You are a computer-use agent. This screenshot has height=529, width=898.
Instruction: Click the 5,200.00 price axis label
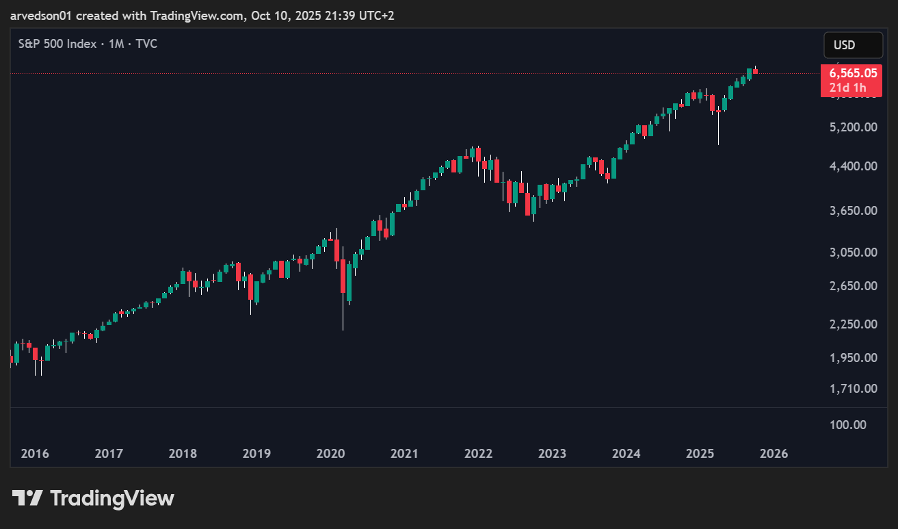tap(853, 127)
